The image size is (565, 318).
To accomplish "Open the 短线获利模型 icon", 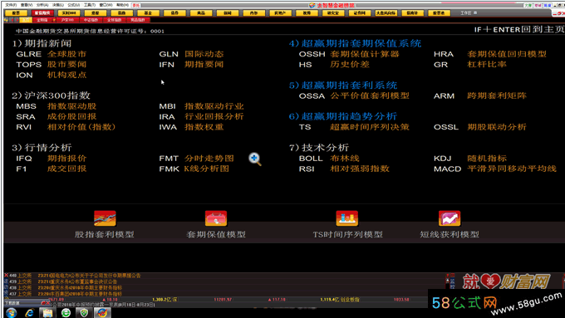I will [450, 218].
